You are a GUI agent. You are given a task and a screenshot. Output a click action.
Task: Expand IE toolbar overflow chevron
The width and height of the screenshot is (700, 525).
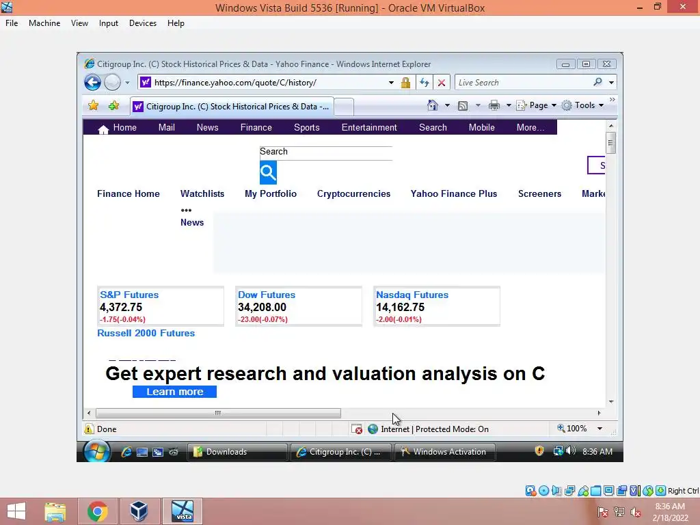coord(612,100)
